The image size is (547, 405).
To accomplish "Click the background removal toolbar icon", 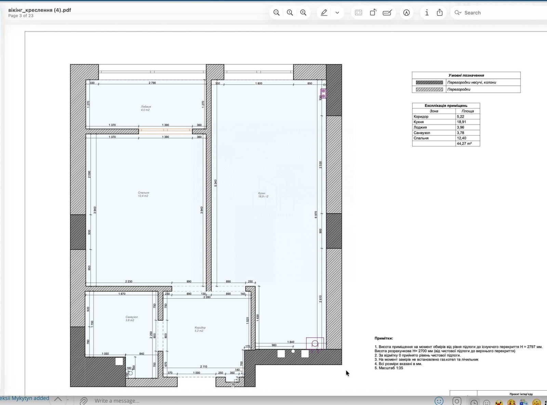I will 358,13.
